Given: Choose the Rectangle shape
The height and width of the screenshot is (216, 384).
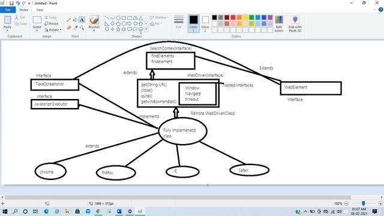Looking at the screenshot, I should tap(124, 18).
